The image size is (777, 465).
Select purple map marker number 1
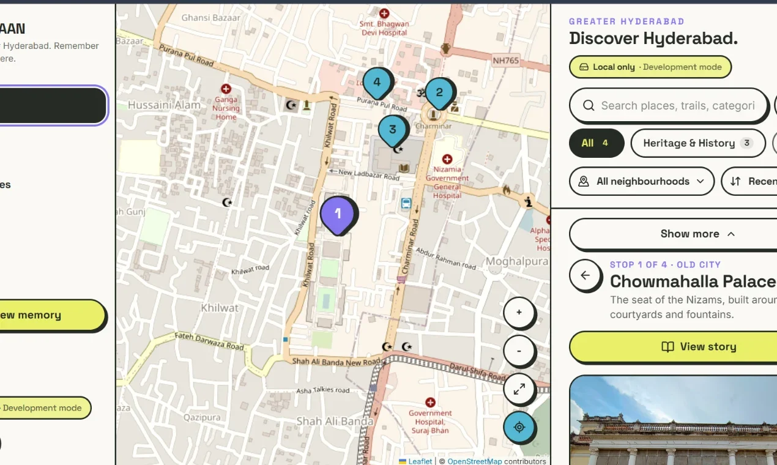pyautogui.click(x=337, y=215)
